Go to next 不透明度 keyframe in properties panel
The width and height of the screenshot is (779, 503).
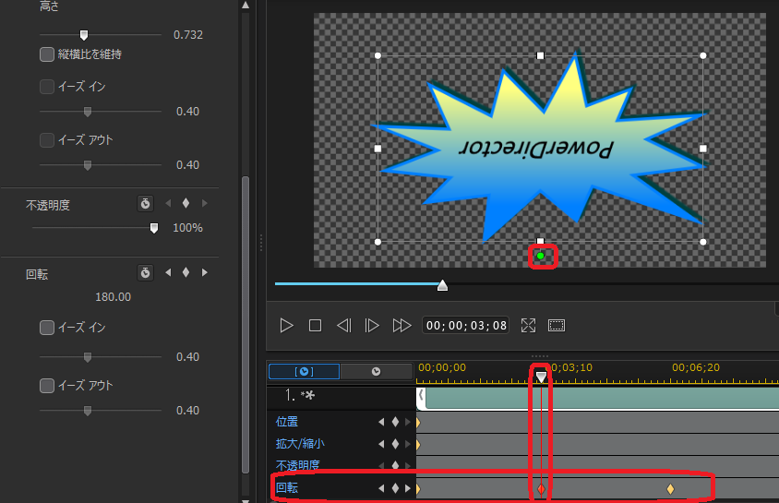point(204,203)
